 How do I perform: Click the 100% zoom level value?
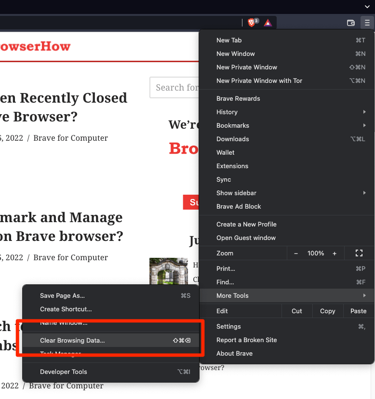point(316,253)
